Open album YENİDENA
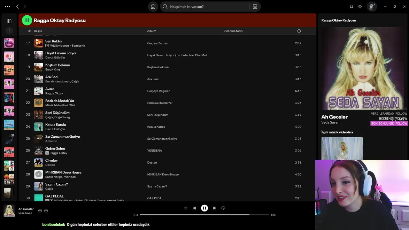 [155, 150]
